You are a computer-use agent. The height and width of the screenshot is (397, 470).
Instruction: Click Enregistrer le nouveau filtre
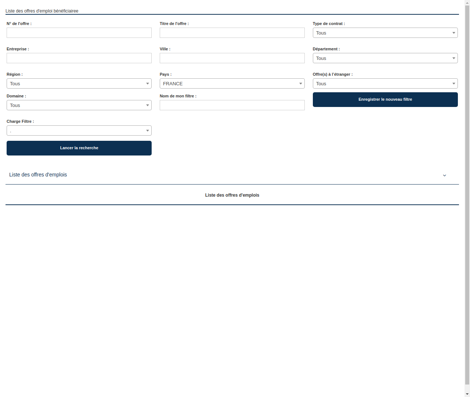(x=385, y=99)
